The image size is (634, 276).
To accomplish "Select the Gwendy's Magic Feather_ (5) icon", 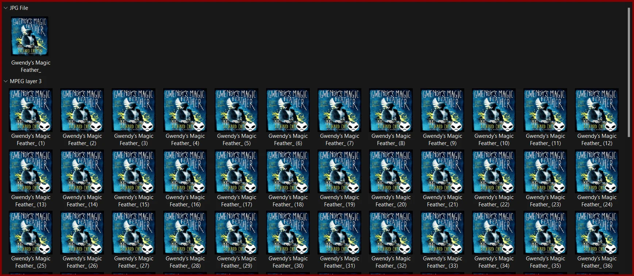I will click(x=237, y=110).
